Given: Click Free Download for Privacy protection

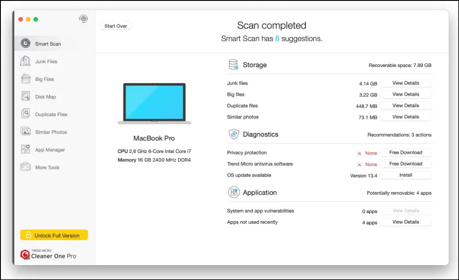Looking at the screenshot, I should pos(405,153).
